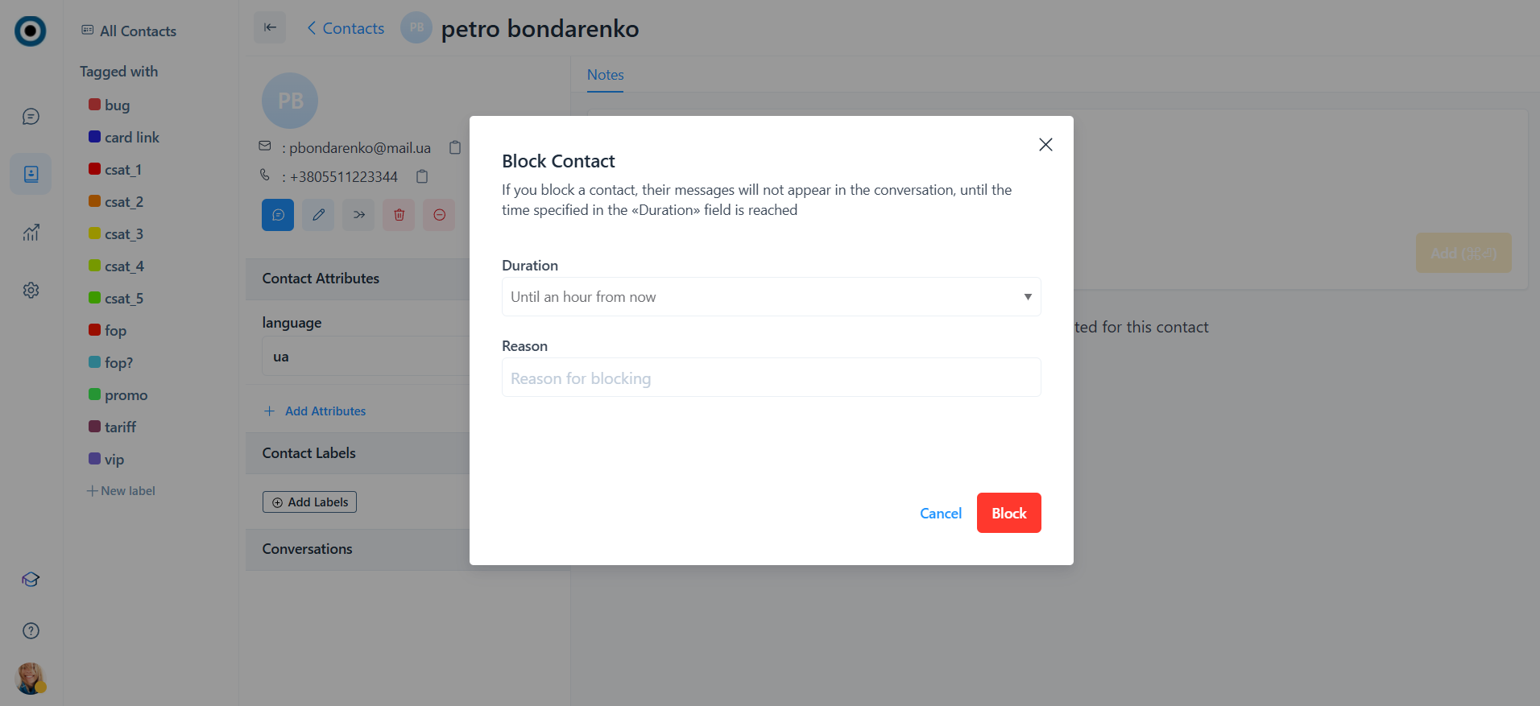
Task: Expand the Contact Labels section
Action: (309, 453)
